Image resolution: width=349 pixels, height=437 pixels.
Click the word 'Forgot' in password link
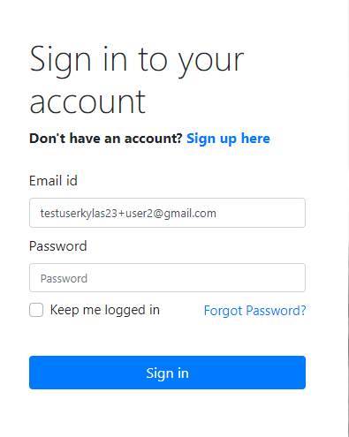[223, 311]
